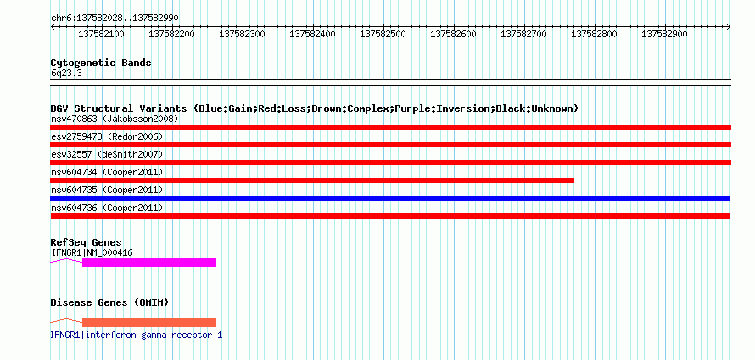
Task: Click the esv2759473 (Redon2006) label
Action: pos(107,136)
